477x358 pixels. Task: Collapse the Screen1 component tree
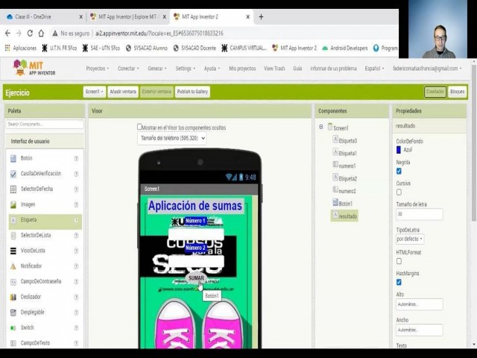(x=321, y=127)
